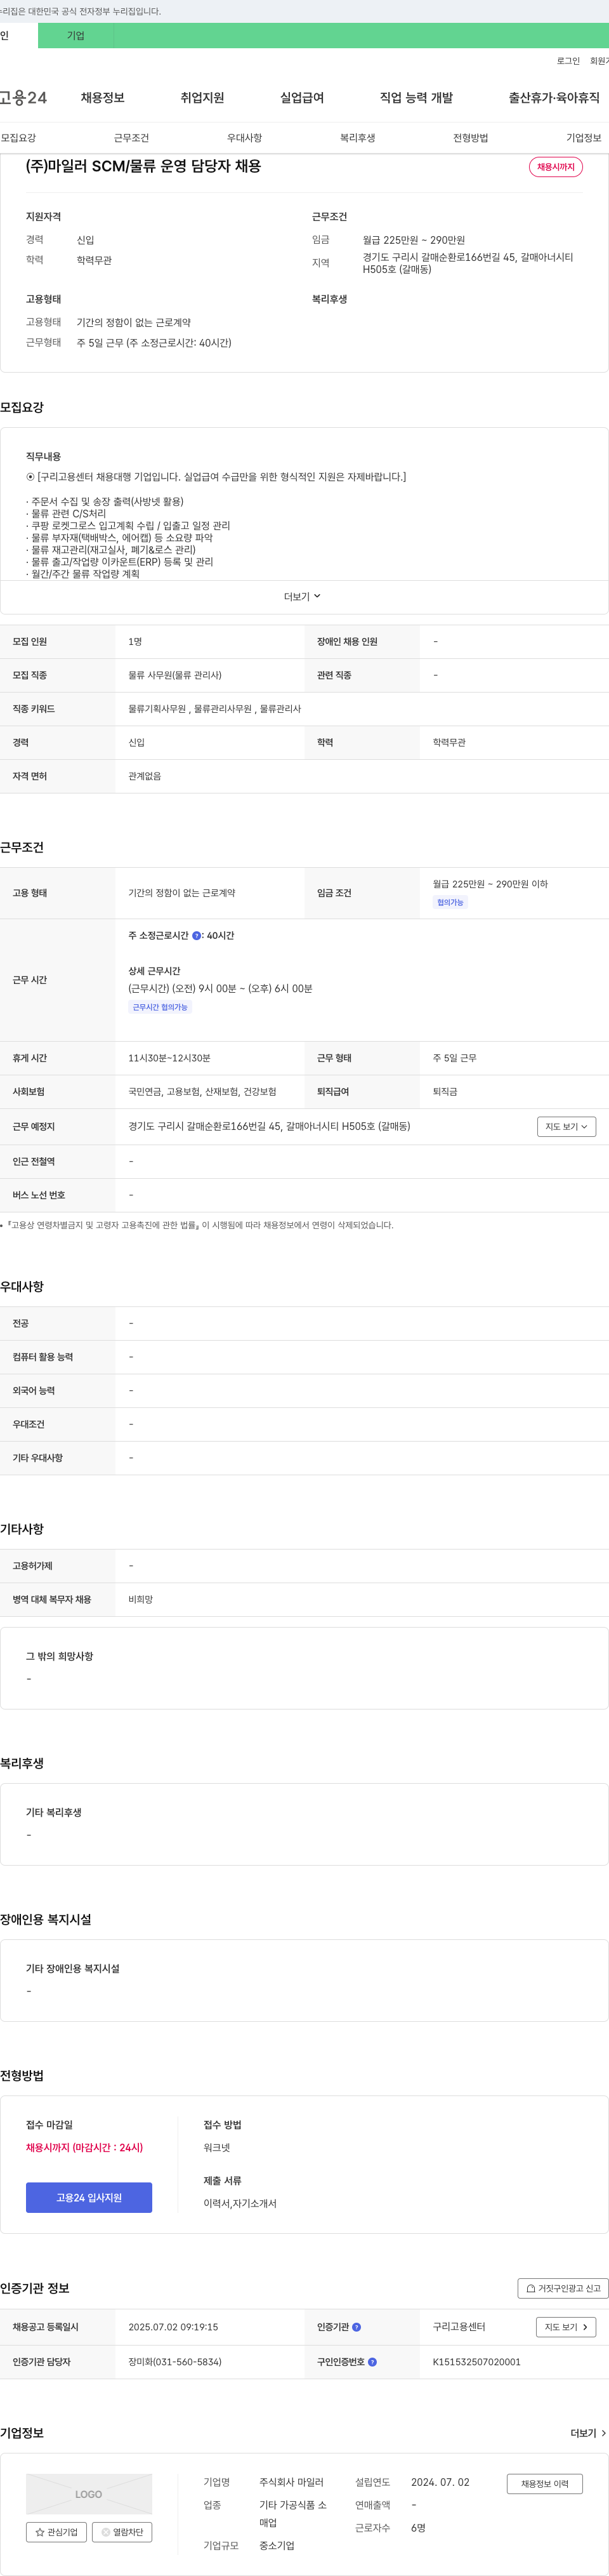Click the 열람차단 button
The height and width of the screenshot is (2576, 609).
point(122,2533)
